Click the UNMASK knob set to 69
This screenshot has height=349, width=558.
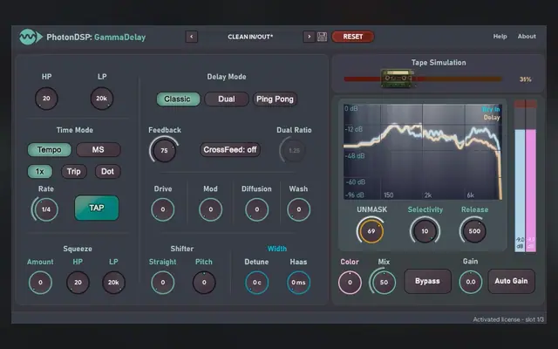click(x=371, y=231)
